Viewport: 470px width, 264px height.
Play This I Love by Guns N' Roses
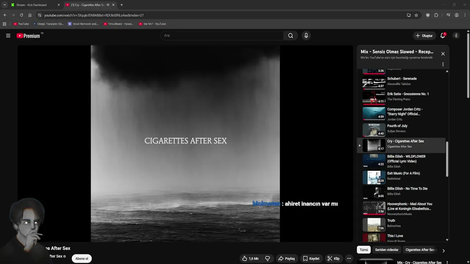(x=401, y=238)
